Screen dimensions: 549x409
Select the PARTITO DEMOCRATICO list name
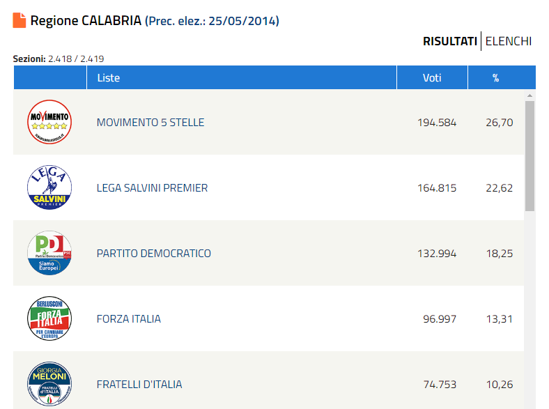[154, 254]
